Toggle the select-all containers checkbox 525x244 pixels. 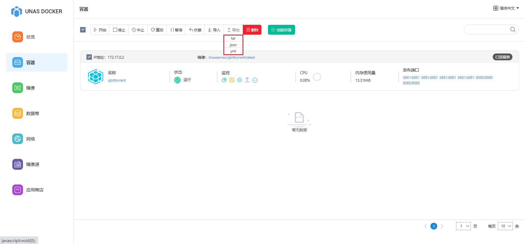click(x=83, y=29)
